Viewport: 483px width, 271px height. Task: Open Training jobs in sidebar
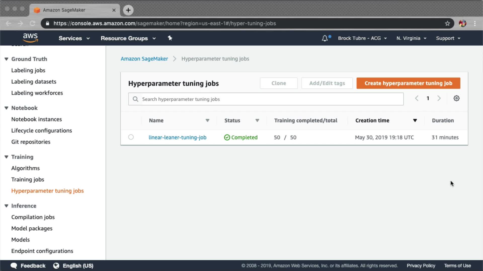28,179
